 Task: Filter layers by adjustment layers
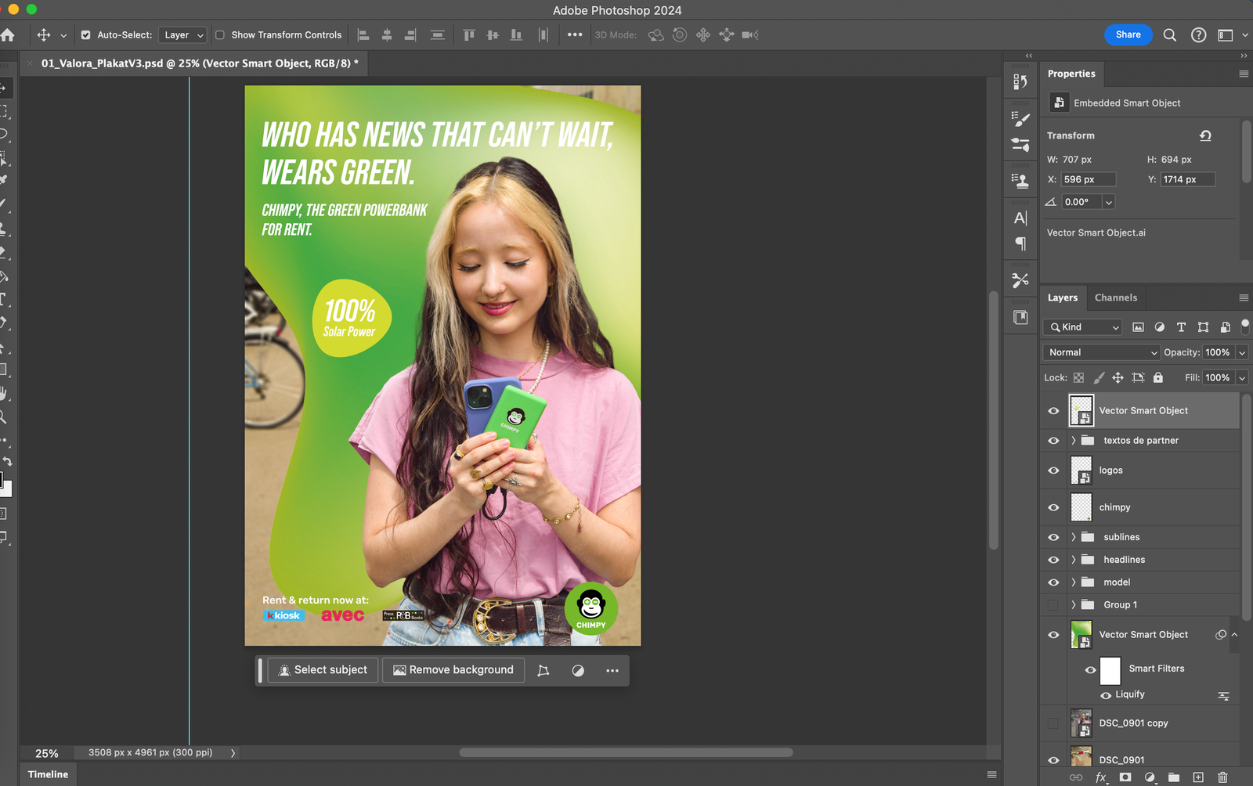[x=1160, y=327]
